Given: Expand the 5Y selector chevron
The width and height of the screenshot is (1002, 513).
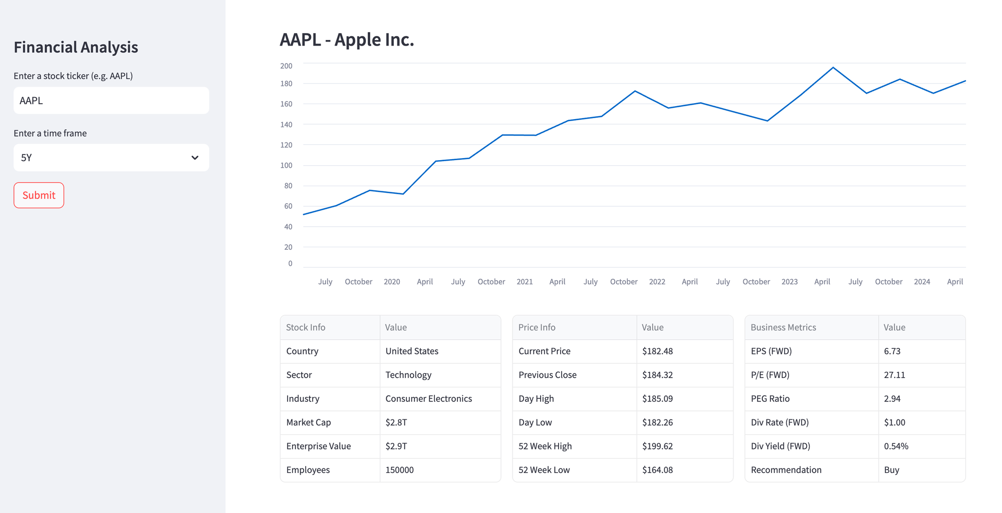Looking at the screenshot, I should 195,157.
